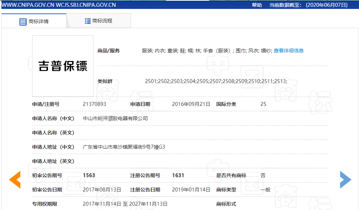This screenshot has height=210, width=359.
Task: Click preliminary announcement issue number 1563
Action: (x=89, y=175)
